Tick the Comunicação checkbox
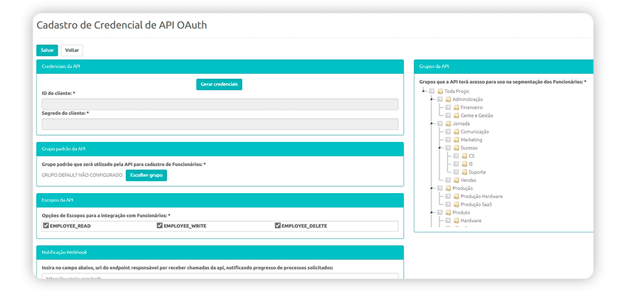Screen dimensions: 626x295 (448, 131)
